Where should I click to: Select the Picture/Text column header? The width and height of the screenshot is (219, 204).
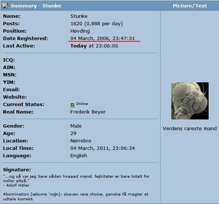[x=190, y=6]
